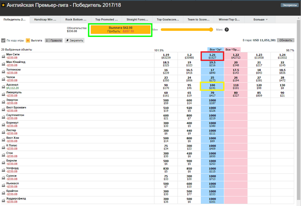Image resolution: width=301 pixels, height=206 pixels.
Task: Switch to the Team to Score tab
Action: coord(199,20)
